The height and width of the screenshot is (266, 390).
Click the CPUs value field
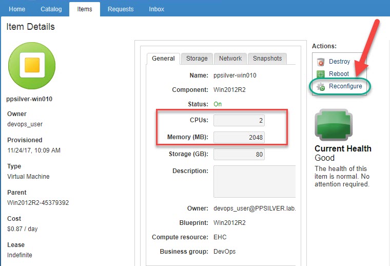239,120
